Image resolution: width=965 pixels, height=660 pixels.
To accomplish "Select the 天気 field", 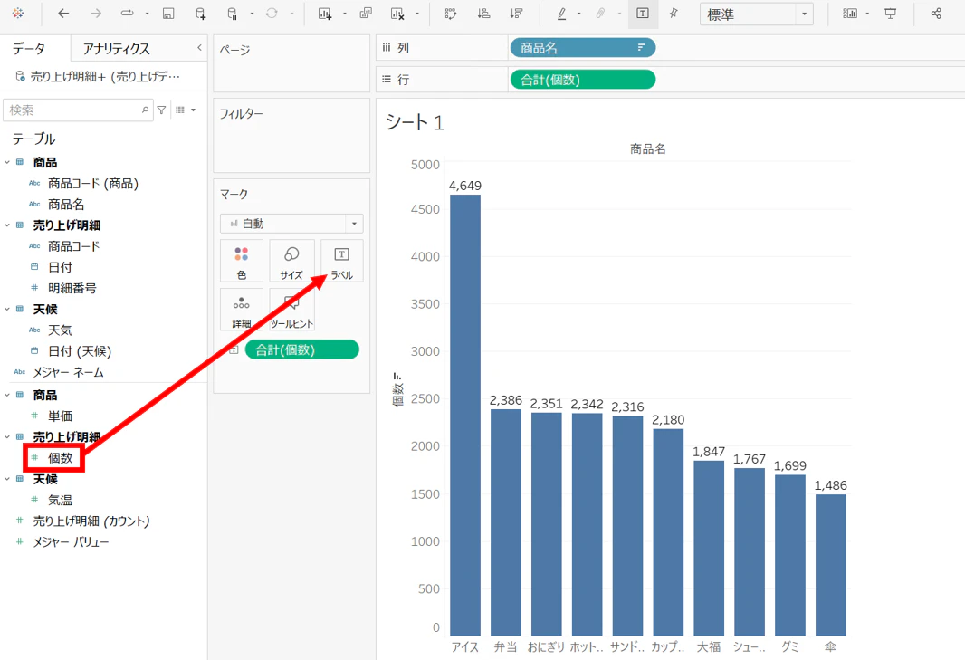I will (x=61, y=330).
